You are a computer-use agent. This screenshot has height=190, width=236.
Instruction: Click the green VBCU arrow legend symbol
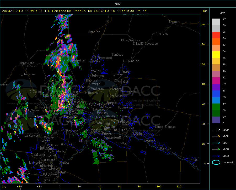(x=216, y=149)
